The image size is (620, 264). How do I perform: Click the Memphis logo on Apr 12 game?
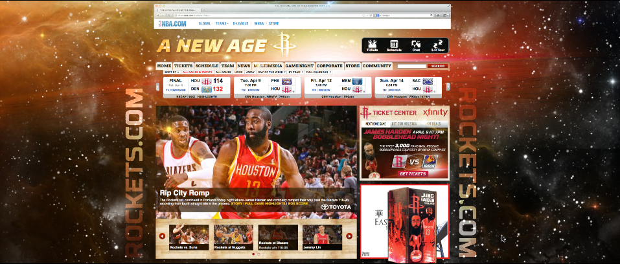point(358,81)
